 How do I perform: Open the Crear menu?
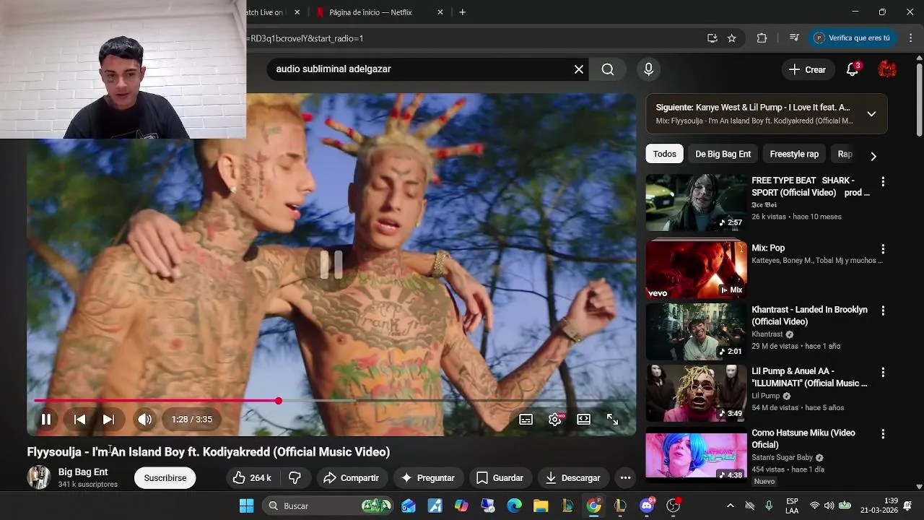click(807, 69)
